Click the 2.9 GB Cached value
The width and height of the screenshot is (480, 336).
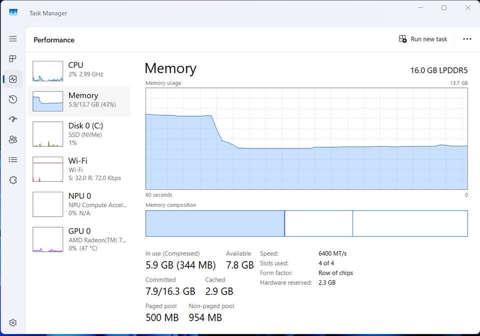pos(219,292)
